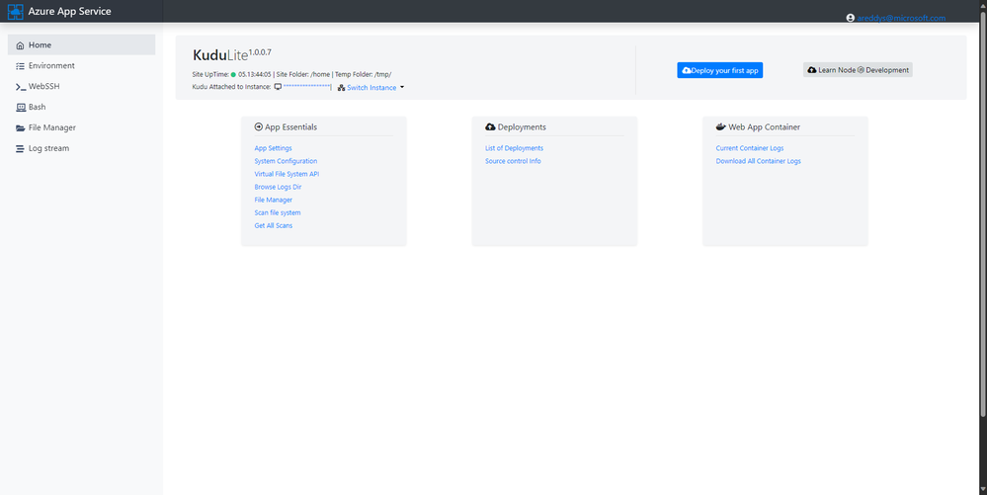Click the green site uptime status dot

[233, 74]
